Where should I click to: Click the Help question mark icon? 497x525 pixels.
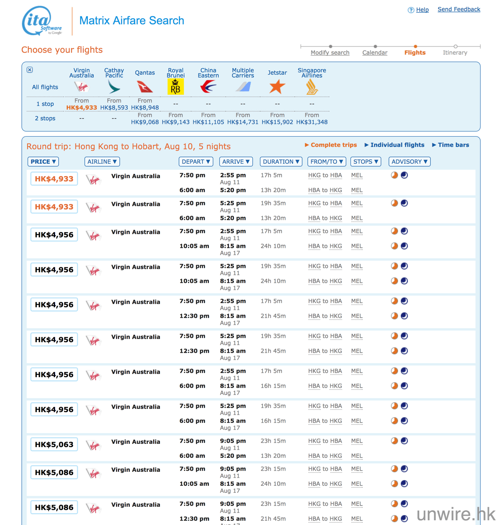coord(410,10)
